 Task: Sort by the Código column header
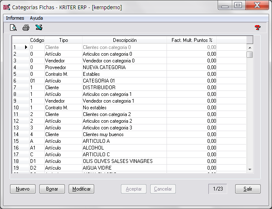(36, 40)
